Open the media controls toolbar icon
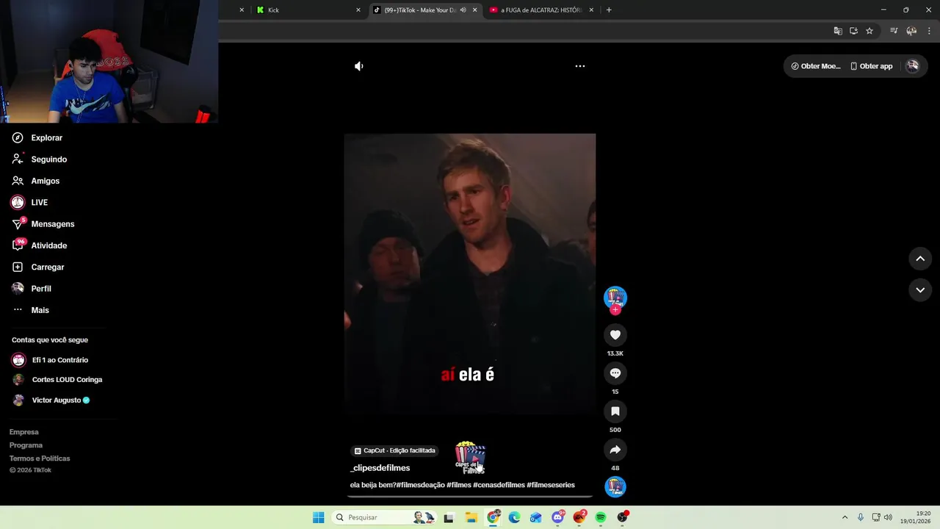Viewport: 940px width, 529px height. point(894,31)
